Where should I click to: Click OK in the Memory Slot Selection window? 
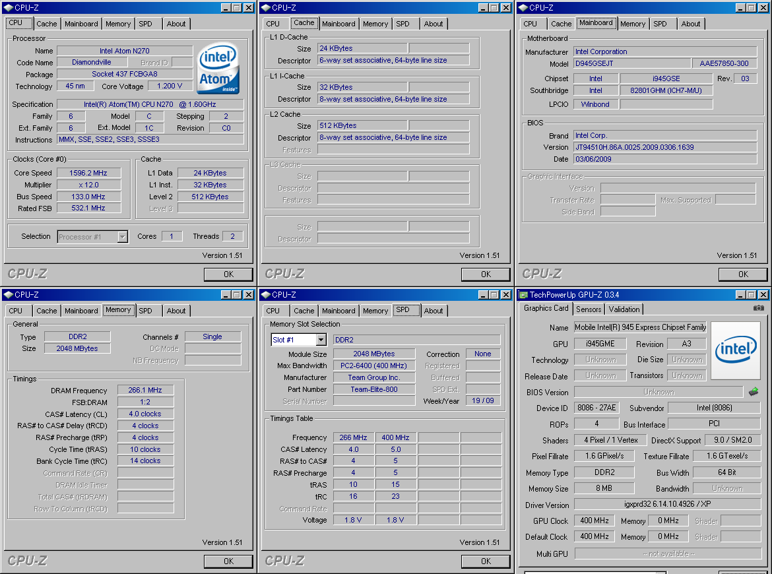pyautogui.click(x=486, y=561)
